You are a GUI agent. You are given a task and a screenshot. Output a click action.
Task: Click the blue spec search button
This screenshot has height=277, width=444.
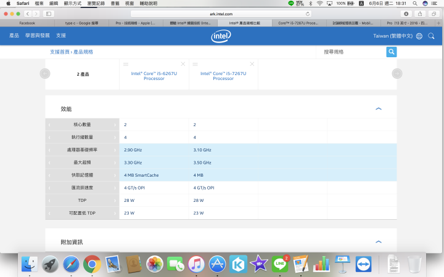[392, 52]
